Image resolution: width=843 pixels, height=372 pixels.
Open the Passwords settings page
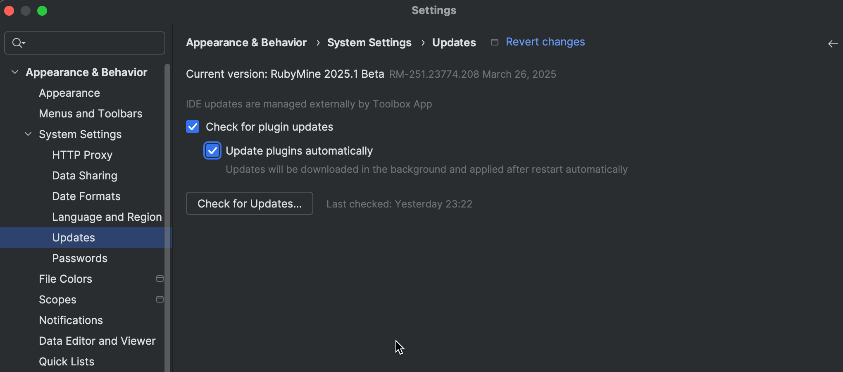(80, 258)
